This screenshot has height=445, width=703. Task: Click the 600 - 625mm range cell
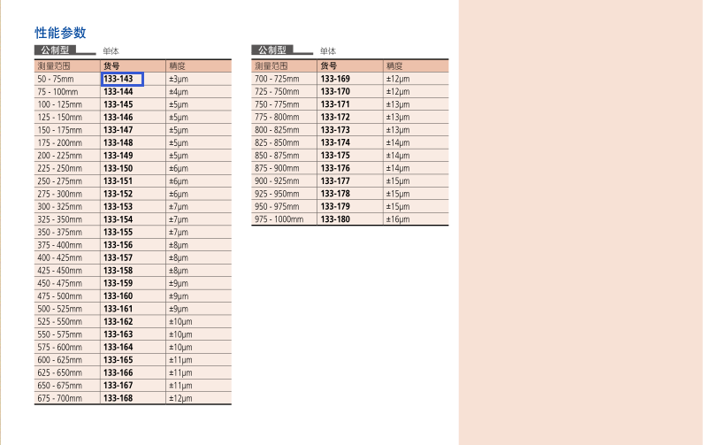click(59, 360)
